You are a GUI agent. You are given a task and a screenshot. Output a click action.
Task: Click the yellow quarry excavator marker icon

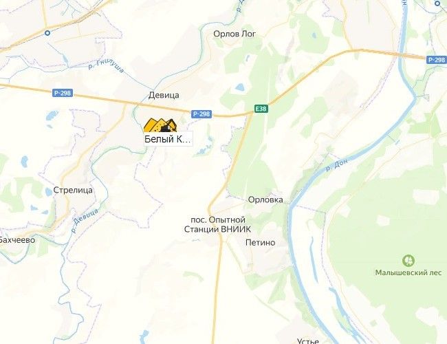coord(160,125)
